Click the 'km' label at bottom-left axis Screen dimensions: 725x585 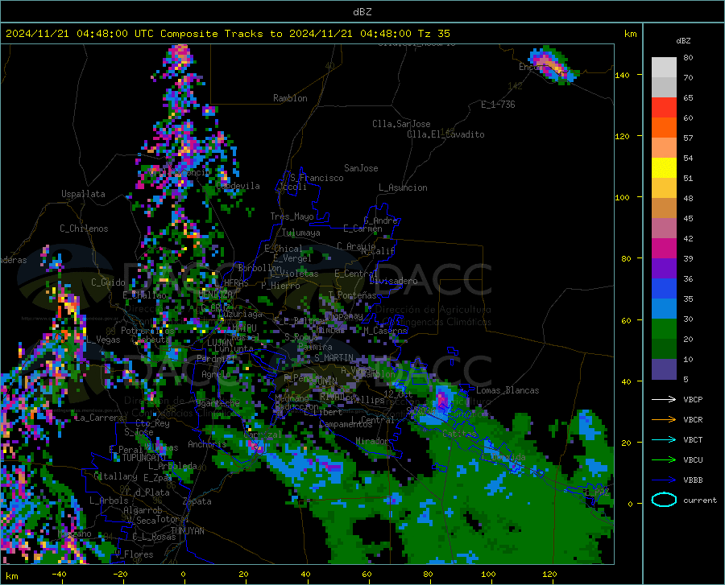[x=11, y=576]
